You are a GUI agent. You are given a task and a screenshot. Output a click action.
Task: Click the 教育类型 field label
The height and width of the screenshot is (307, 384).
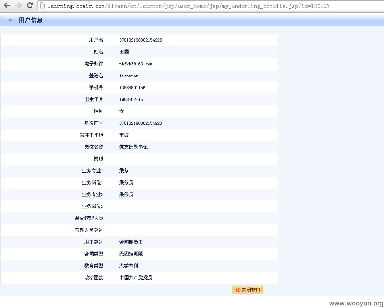pyautogui.click(x=94, y=266)
